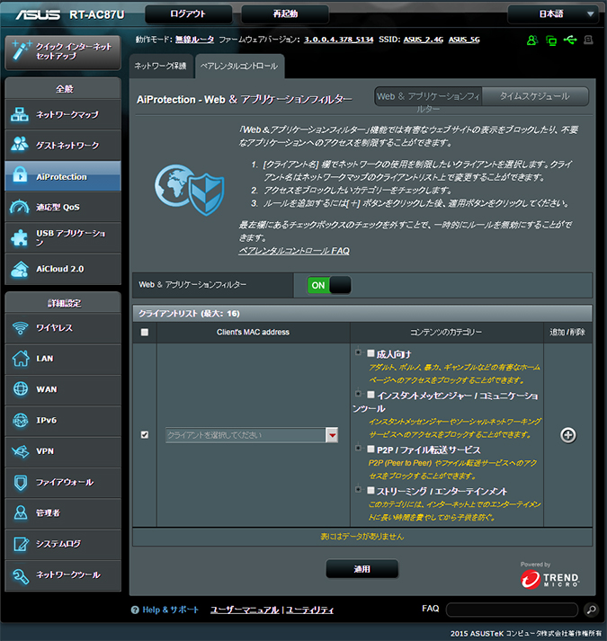
Task: Open WAN globe icon
Action: click(20, 389)
